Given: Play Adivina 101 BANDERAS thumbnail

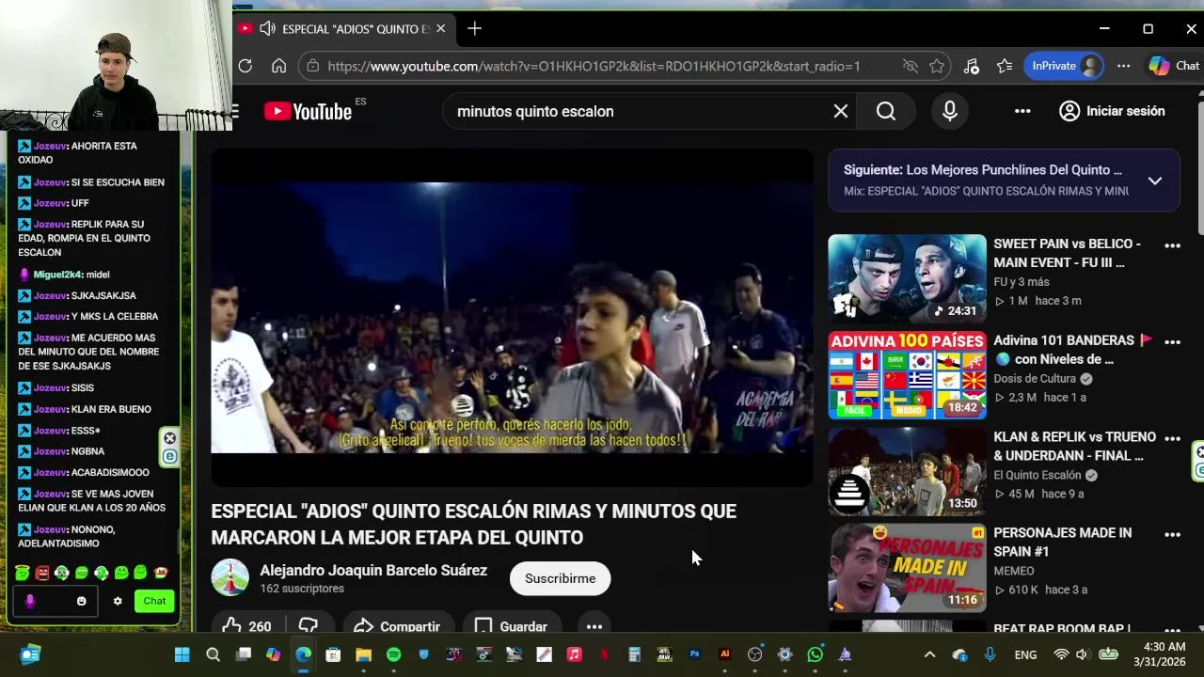Looking at the screenshot, I should tap(907, 374).
